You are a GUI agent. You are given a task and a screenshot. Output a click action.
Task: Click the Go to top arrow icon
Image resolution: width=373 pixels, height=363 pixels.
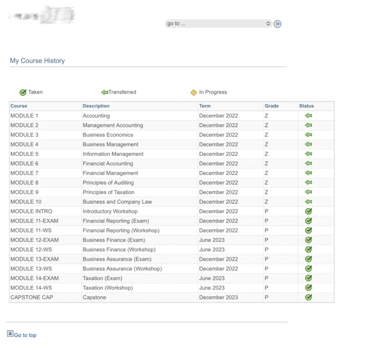[10, 333]
